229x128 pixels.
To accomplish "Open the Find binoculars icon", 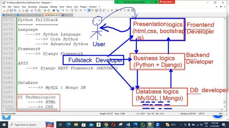I will point(54,10).
